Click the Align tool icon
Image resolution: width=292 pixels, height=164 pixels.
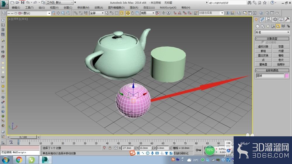[233, 13]
